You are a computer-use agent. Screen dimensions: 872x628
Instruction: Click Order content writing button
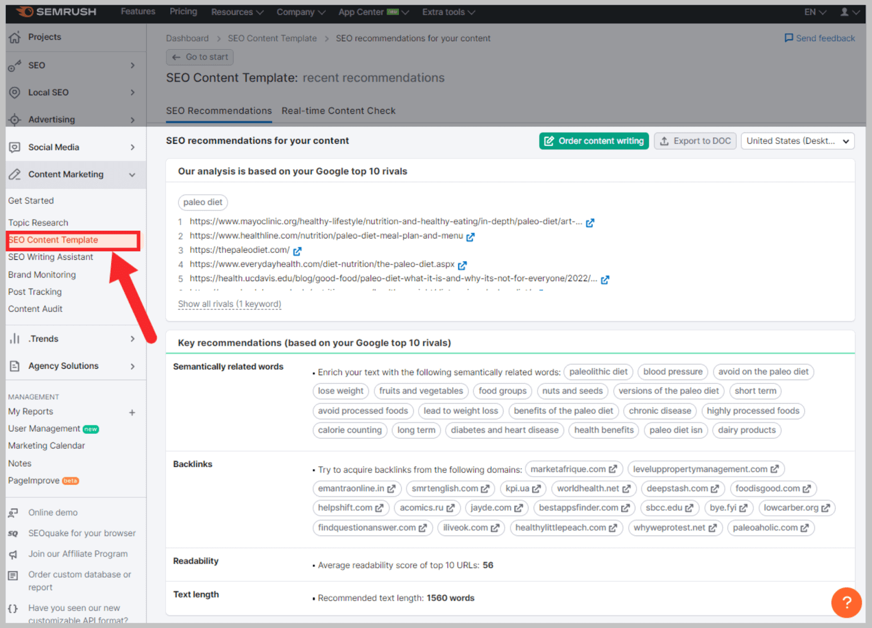point(594,141)
